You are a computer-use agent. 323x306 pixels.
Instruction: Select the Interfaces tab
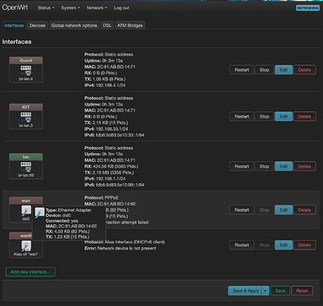coord(14,25)
